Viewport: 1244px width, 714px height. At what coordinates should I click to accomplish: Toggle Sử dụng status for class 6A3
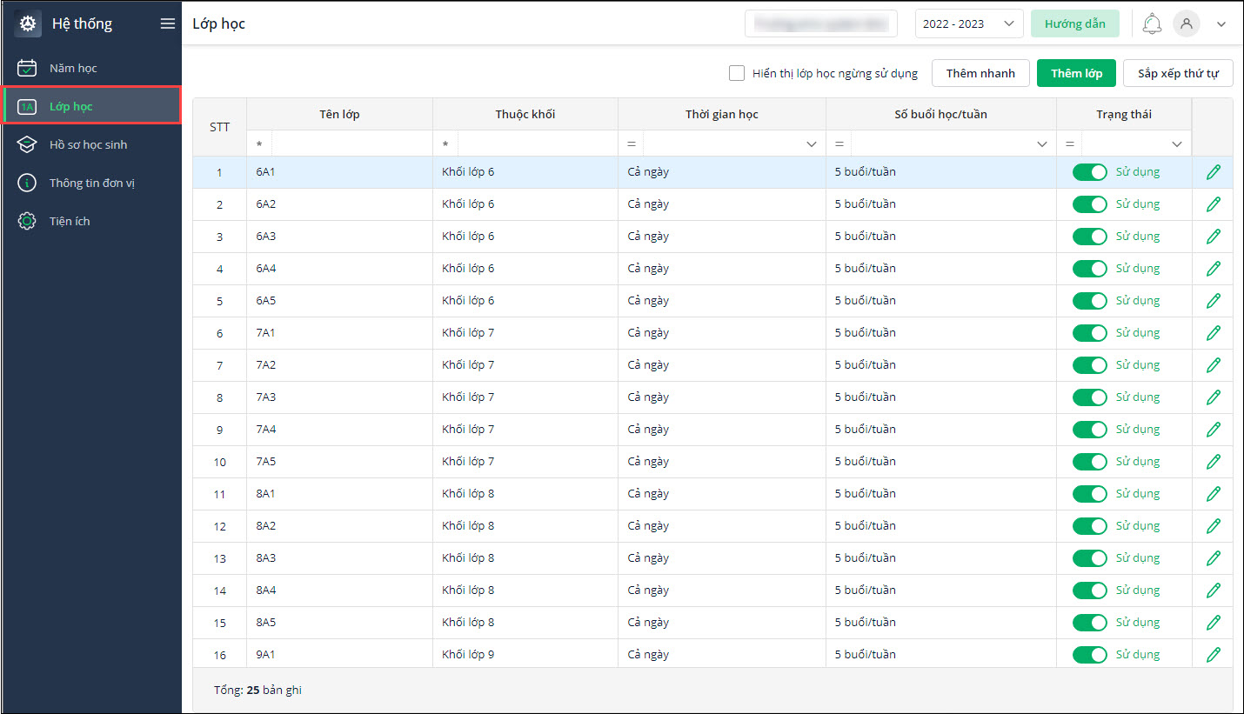tap(1090, 237)
